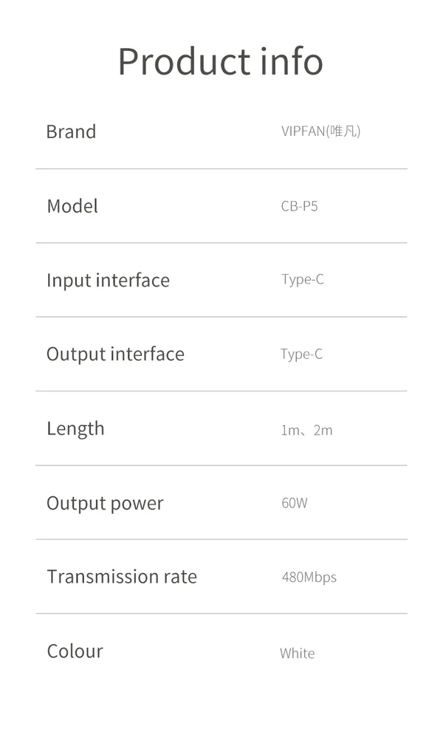Click the 1m length option text
Viewport: 443px width, 729px height.
(x=289, y=430)
